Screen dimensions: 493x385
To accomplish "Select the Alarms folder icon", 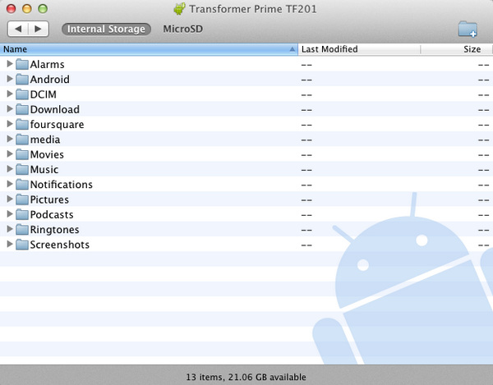I will [22, 64].
